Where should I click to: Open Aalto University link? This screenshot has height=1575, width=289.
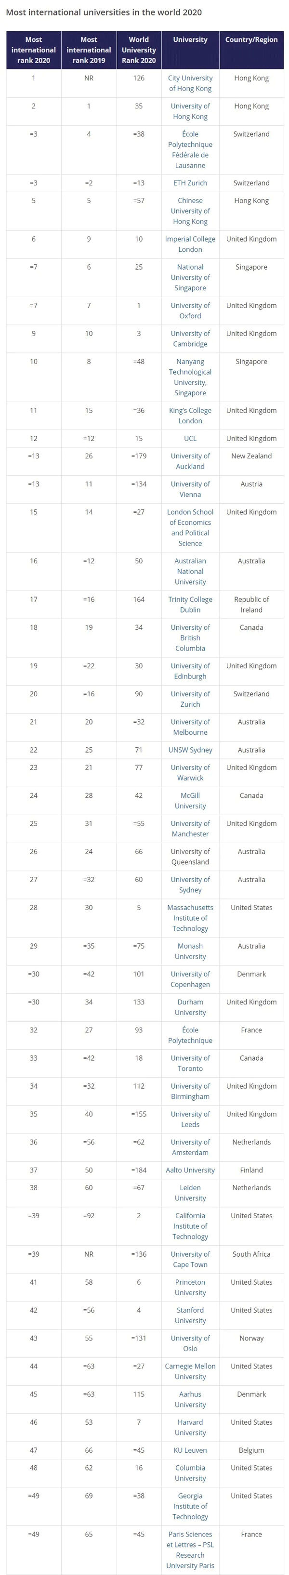(190, 1170)
